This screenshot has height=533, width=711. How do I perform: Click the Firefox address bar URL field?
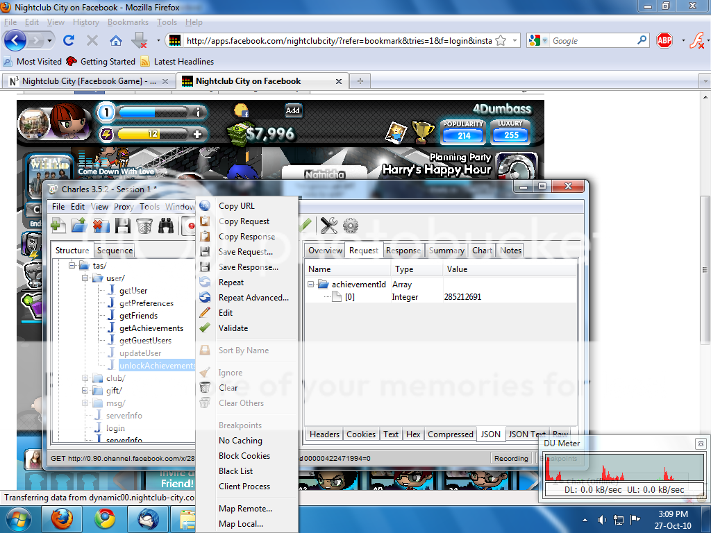pyautogui.click(x=339, y=41)
